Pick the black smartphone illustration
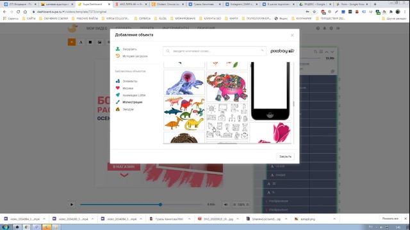 click(x=270, y=91)
